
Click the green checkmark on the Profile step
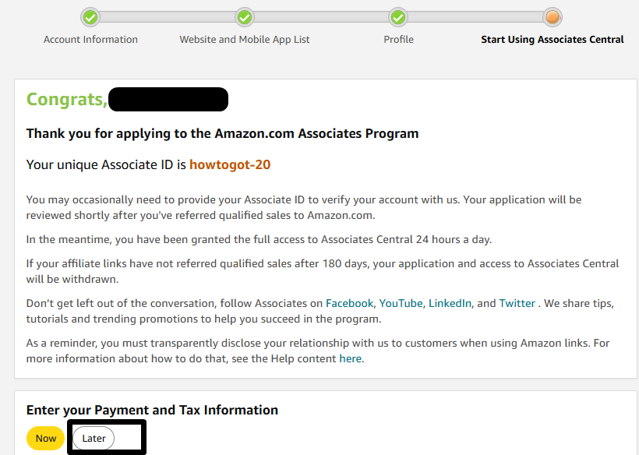pos(398,17)
